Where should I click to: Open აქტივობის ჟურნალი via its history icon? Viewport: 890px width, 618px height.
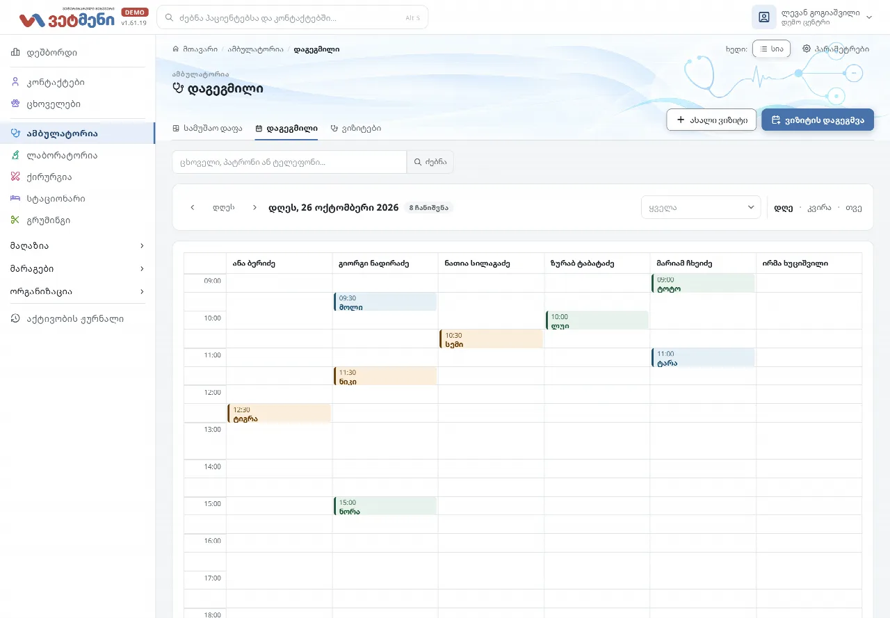point(15,318)
